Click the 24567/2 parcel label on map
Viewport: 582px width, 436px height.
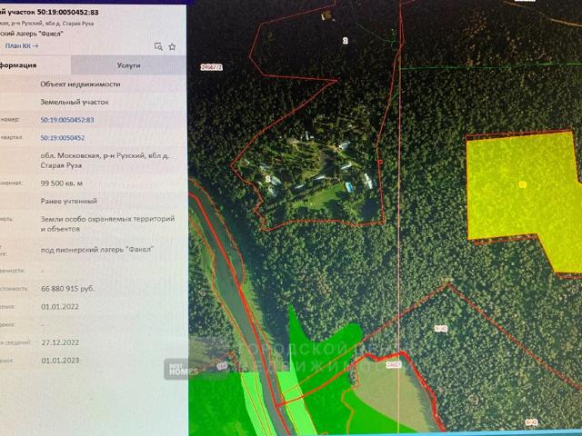210,67
